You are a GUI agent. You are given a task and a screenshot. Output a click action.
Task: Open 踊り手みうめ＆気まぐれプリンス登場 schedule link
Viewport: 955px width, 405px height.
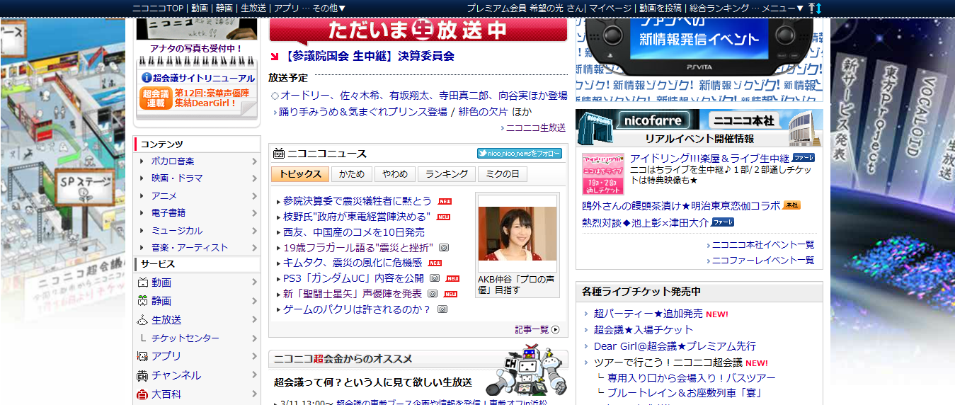[x=363, y=112]
